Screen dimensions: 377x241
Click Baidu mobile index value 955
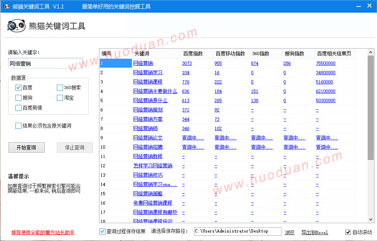218,63
